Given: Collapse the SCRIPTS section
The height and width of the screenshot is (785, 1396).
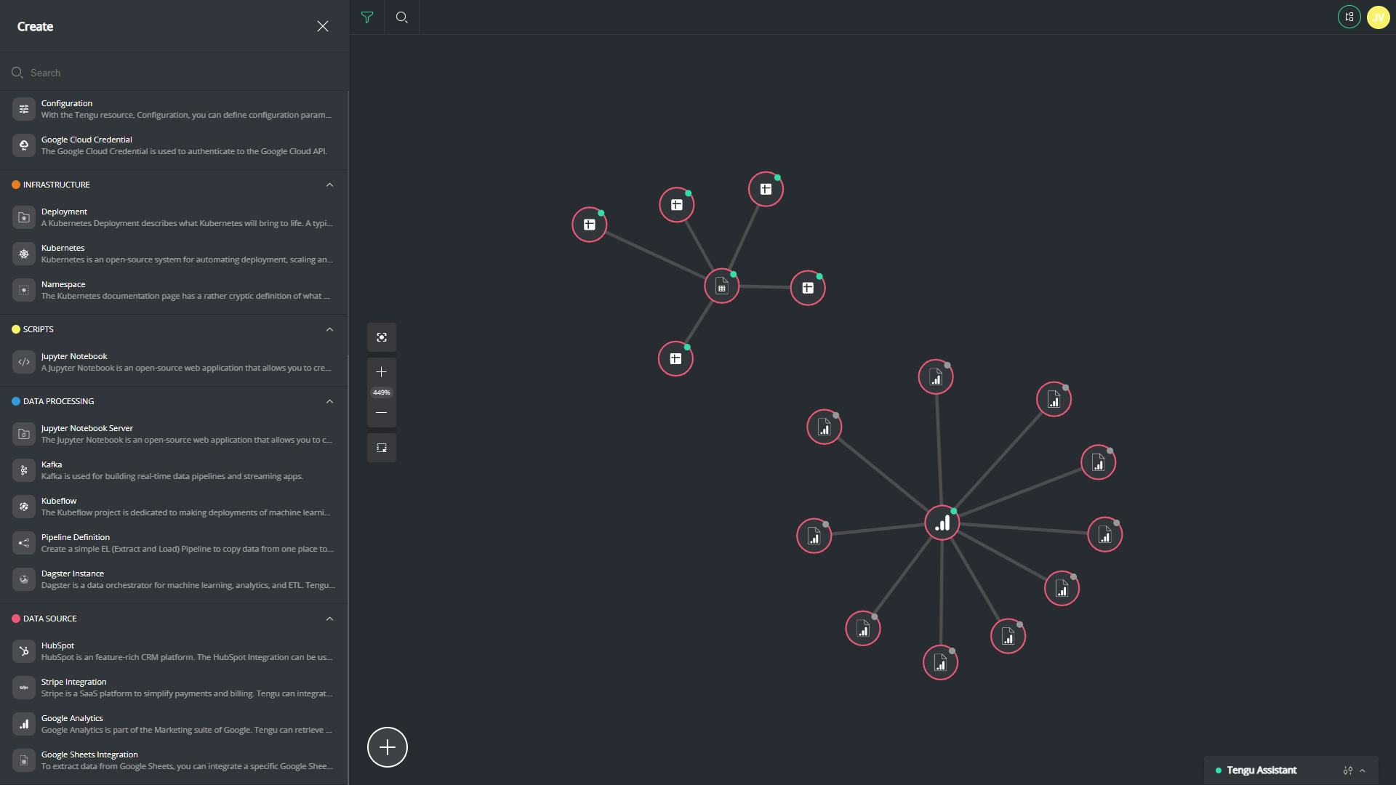Looking at the screenshot, I should (x=329, y=329).
